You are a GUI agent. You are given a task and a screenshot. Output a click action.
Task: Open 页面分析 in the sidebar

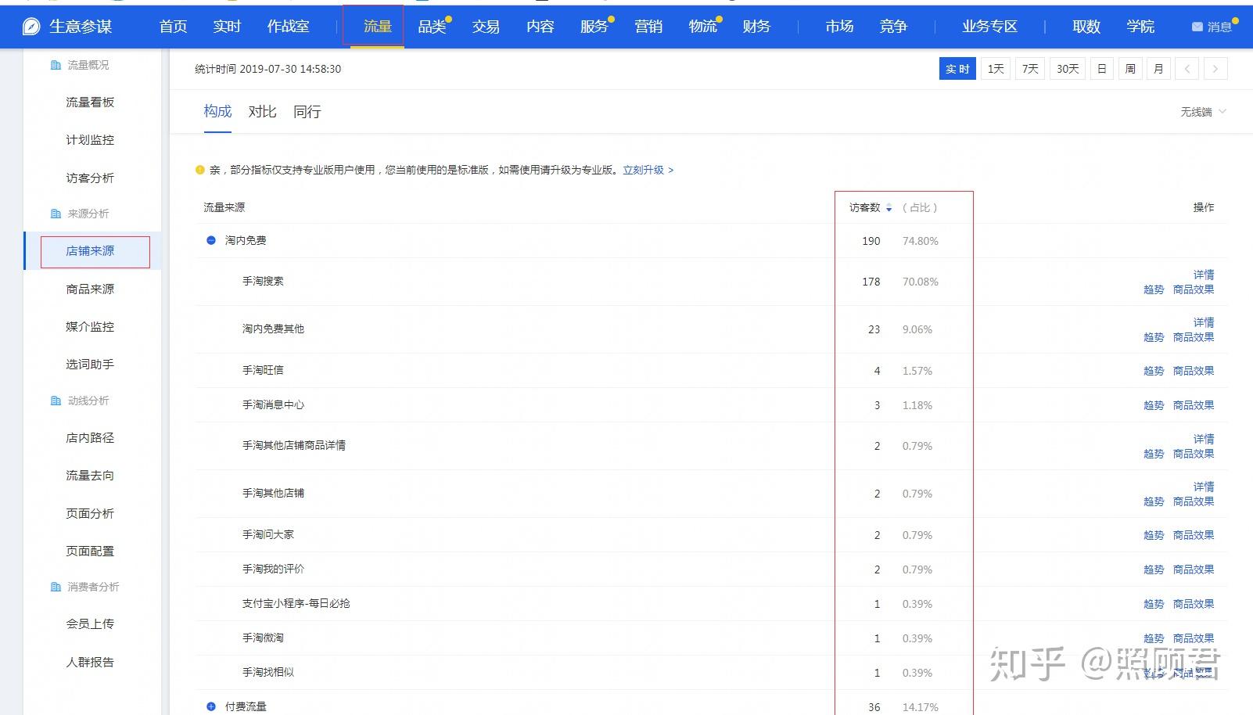click(90, 514)
